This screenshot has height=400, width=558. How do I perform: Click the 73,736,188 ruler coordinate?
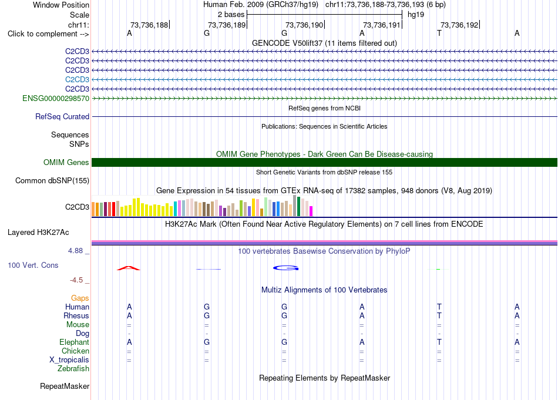pos(149,25)
